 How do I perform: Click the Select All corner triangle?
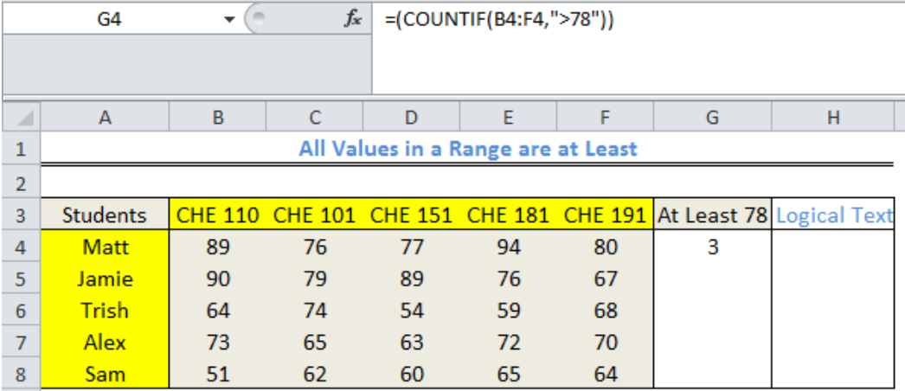tap(22, 118)
